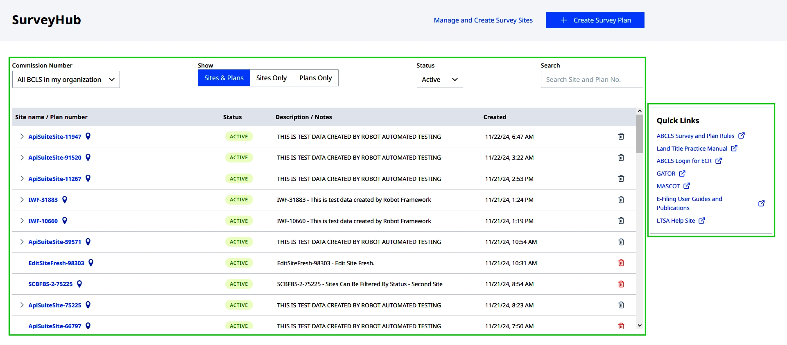
Task: Click the Site name / Plan number header
Action: tap(51, 117)
